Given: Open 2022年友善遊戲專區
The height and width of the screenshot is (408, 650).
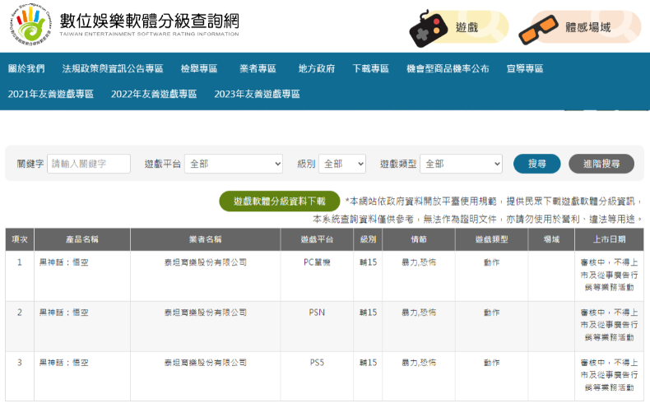Looking at the screenshot, I should [154, 94].
